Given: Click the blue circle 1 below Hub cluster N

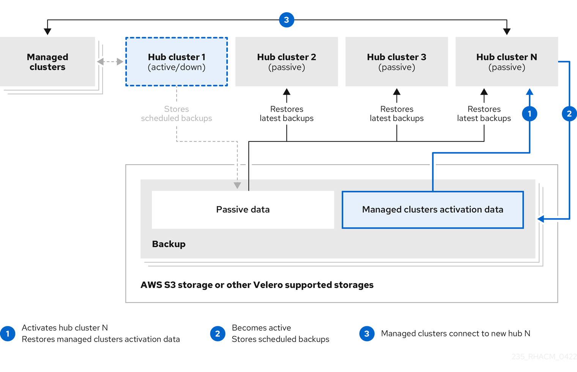Looking at the screenshot, I should (530, 113).
